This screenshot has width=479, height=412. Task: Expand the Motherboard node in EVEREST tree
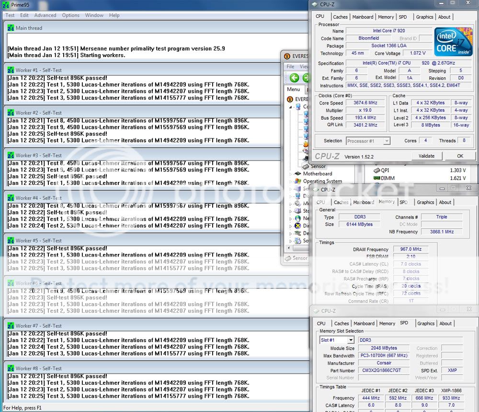[291, 174]
